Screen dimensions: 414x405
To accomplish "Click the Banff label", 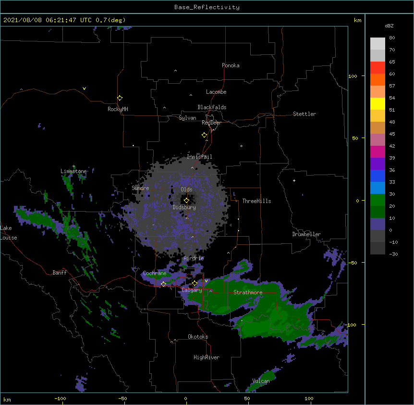I will tap(60, 273).
